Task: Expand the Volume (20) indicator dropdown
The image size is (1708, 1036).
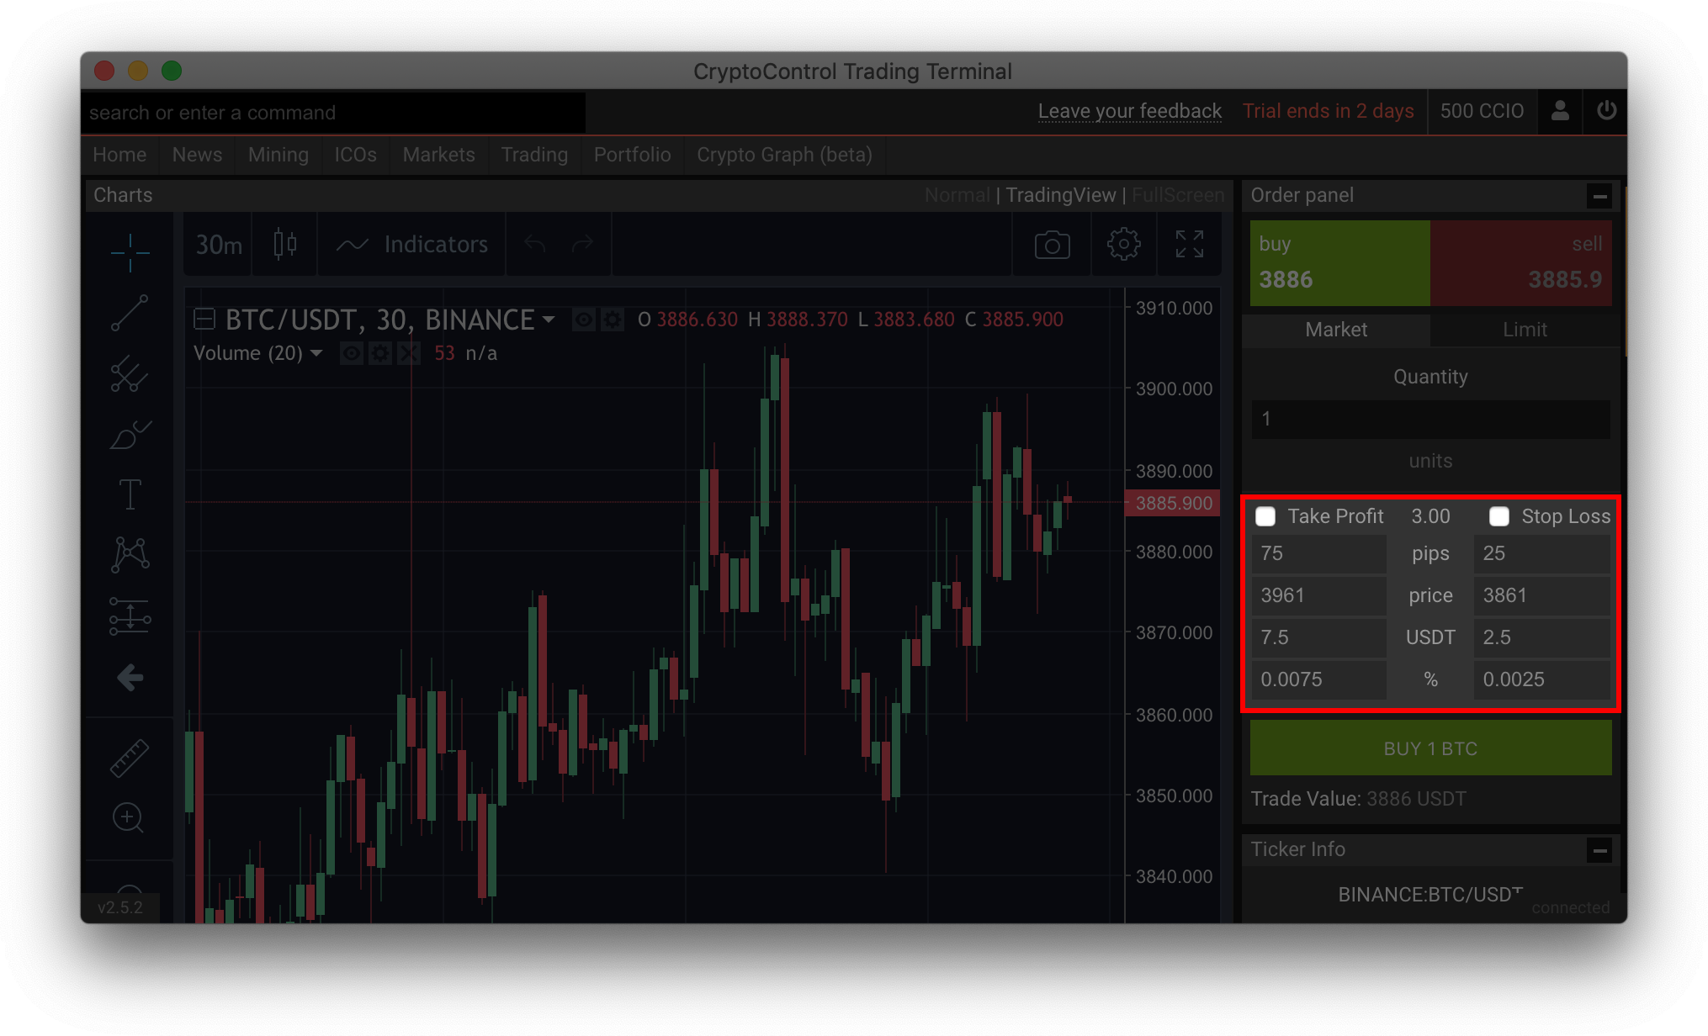Action: tap(316, 353)
